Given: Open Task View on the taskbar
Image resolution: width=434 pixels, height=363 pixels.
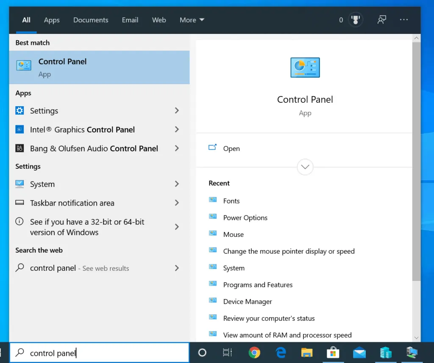Looking at the screenshot, I should click(x=228, y=352).
